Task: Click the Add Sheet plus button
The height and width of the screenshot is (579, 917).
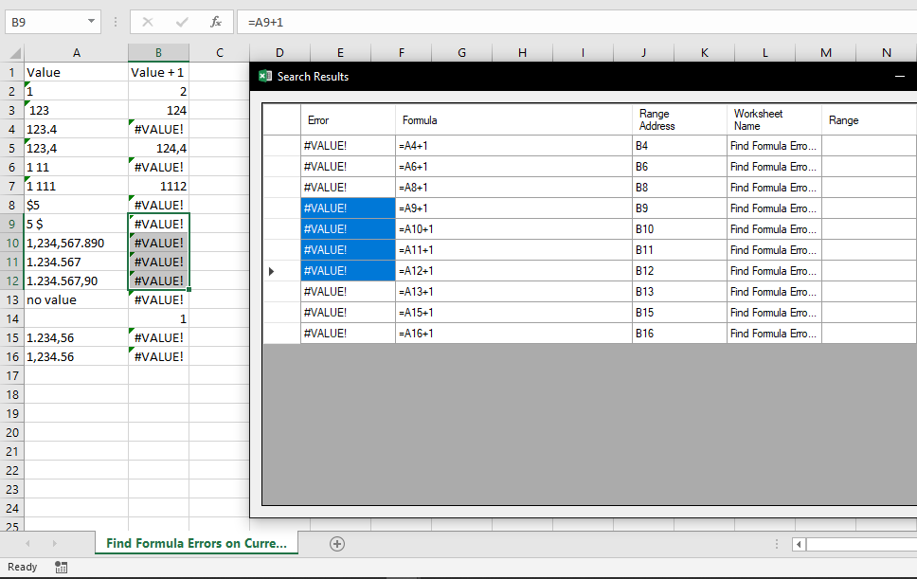Action: tap(337, 543)
